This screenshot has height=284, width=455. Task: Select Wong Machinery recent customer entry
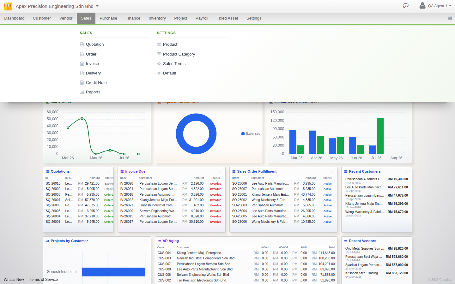coord(377,213)
